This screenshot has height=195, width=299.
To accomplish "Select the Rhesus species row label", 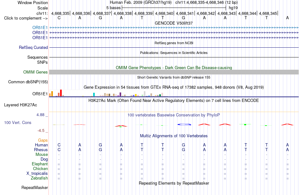I will (41, 150).
